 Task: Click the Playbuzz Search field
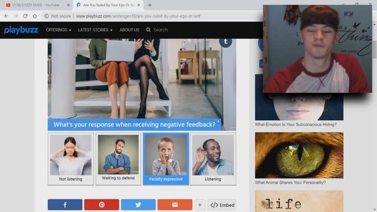[161, 30]
